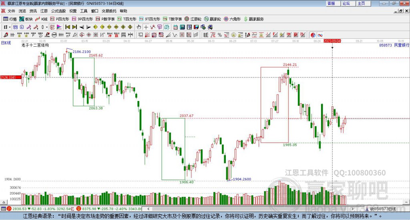
Task: Open the T数字表 tool
Action: 172,19
